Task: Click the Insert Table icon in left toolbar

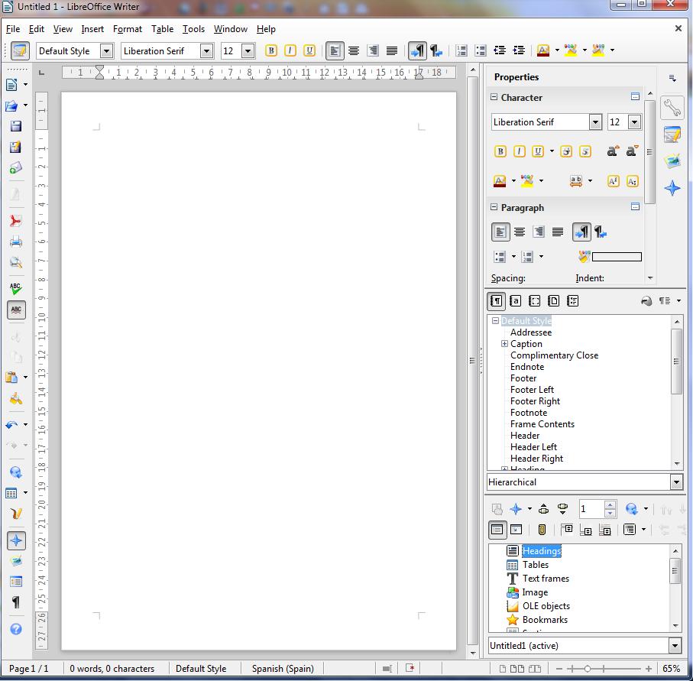Action: (12, 493)
